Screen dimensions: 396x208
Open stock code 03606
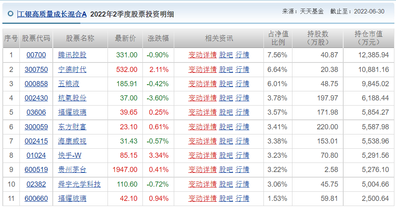coord(36,112)
